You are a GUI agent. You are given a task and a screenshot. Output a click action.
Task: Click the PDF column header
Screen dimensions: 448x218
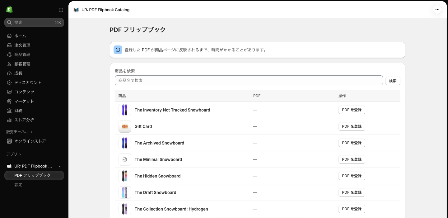(257, 96)
